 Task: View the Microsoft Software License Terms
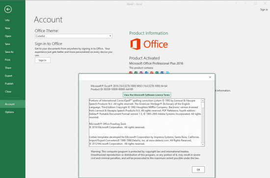tap(147, 95)
